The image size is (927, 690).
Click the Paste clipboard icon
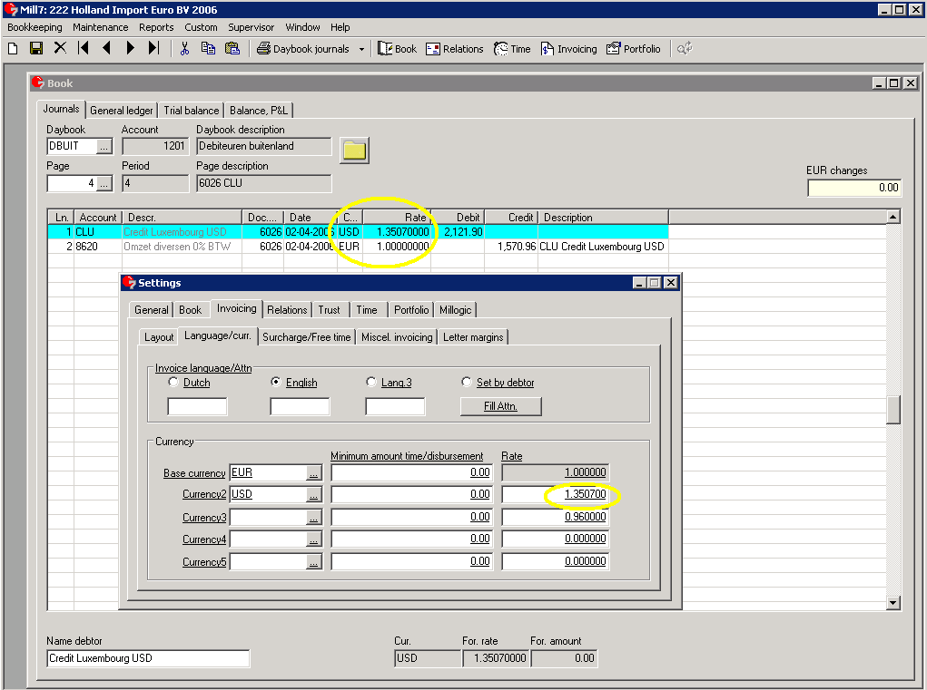coord(232,48)
